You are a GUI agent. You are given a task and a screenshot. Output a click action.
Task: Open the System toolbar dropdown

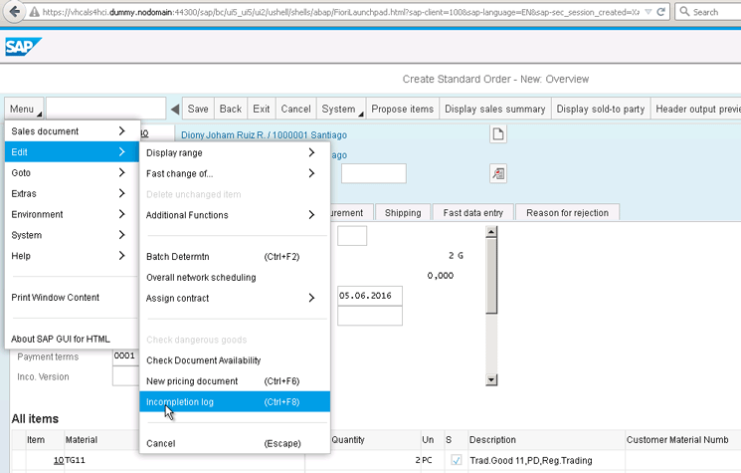[x=340, y=110]
